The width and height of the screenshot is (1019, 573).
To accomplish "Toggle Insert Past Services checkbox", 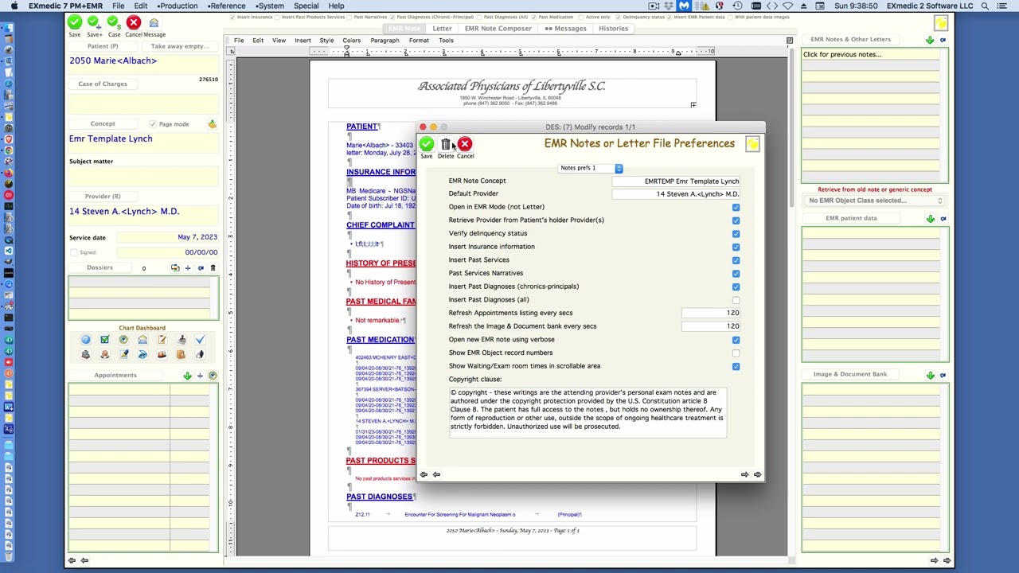I will point(736,260).
